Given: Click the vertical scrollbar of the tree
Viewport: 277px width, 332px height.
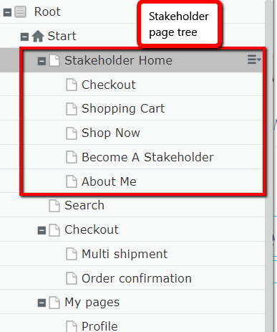Looking at the screenshot, I should click(x=269, y=166).
